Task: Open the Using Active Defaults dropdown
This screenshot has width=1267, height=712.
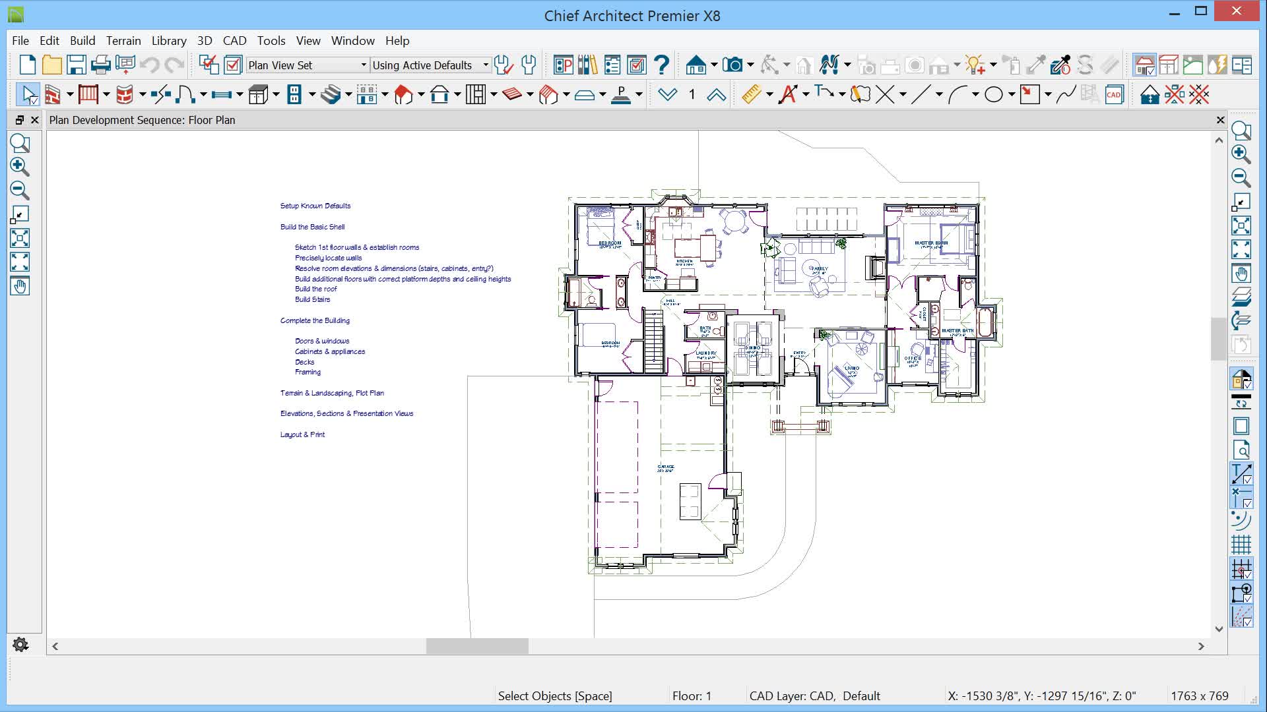Action: 486,65
